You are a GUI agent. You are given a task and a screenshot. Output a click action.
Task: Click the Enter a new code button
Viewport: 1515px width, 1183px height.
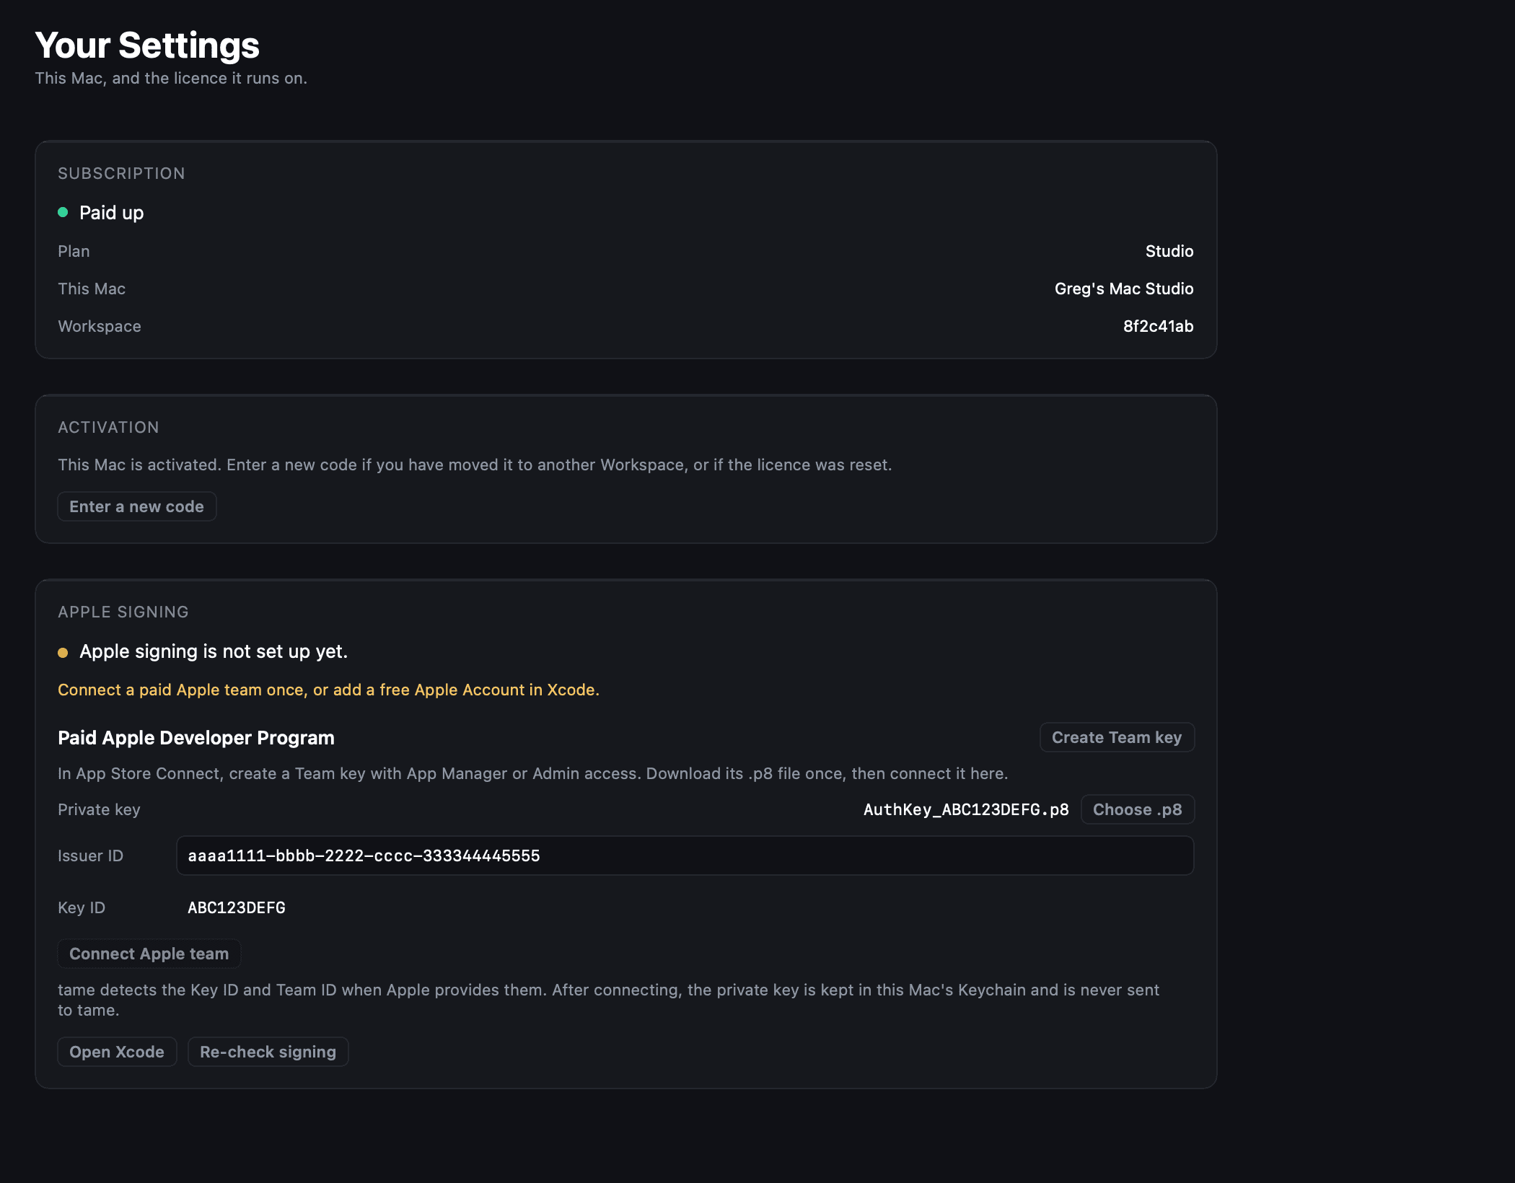pos(136,506)
